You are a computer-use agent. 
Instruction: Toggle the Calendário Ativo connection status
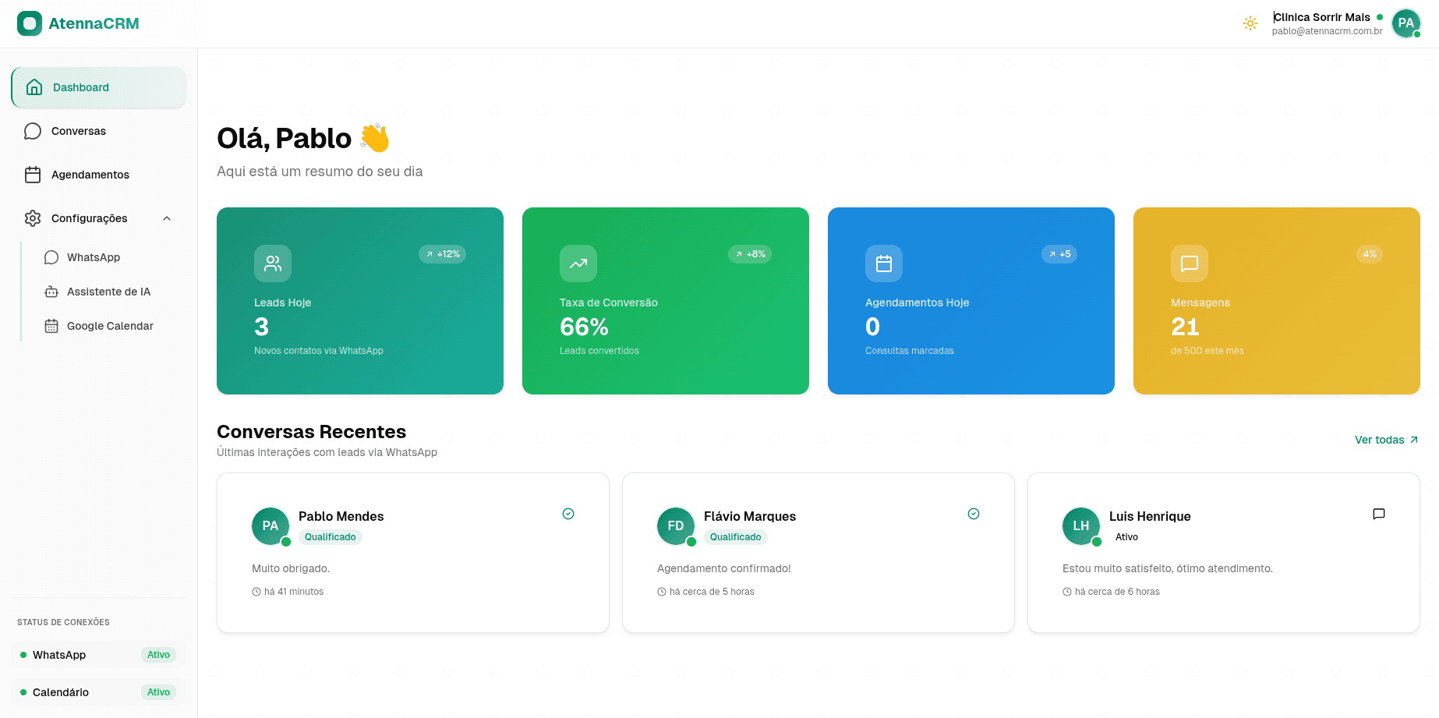tap(158, 692)
